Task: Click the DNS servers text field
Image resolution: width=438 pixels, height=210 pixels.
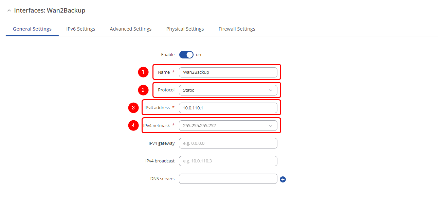Action: [x=227, y=179]
